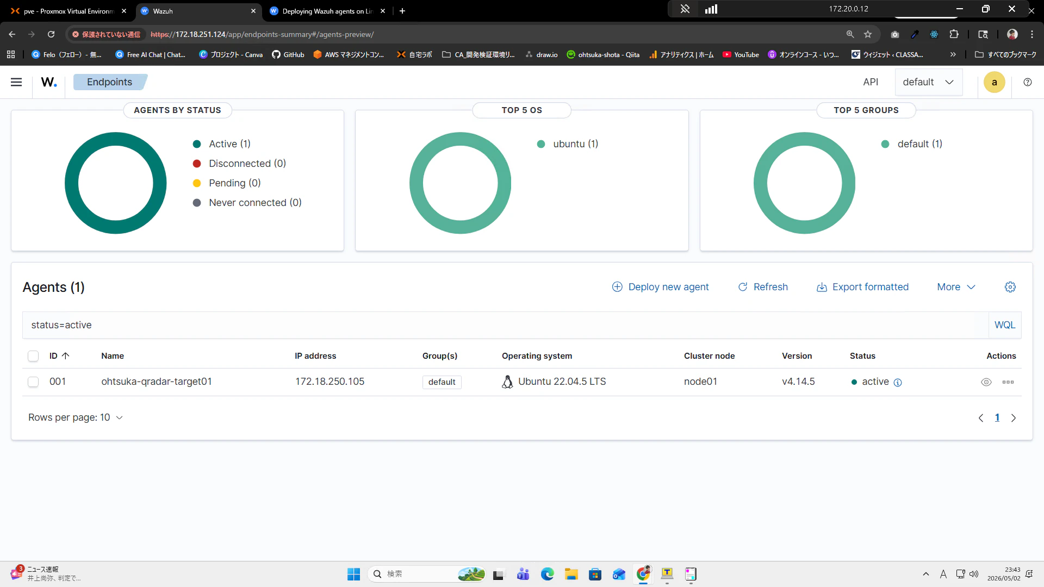Screen dimensions: 1044x587
Task: Bookmark this page with the star icon
Action: [868, 34]
